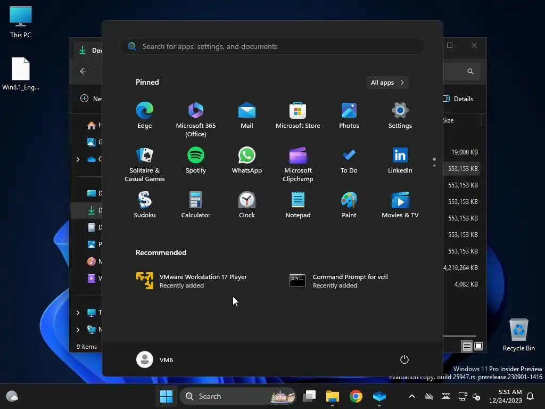The height and width of the screenshot is (409, 545).
Task: Launch the Photos app
Action: (349, 116)
